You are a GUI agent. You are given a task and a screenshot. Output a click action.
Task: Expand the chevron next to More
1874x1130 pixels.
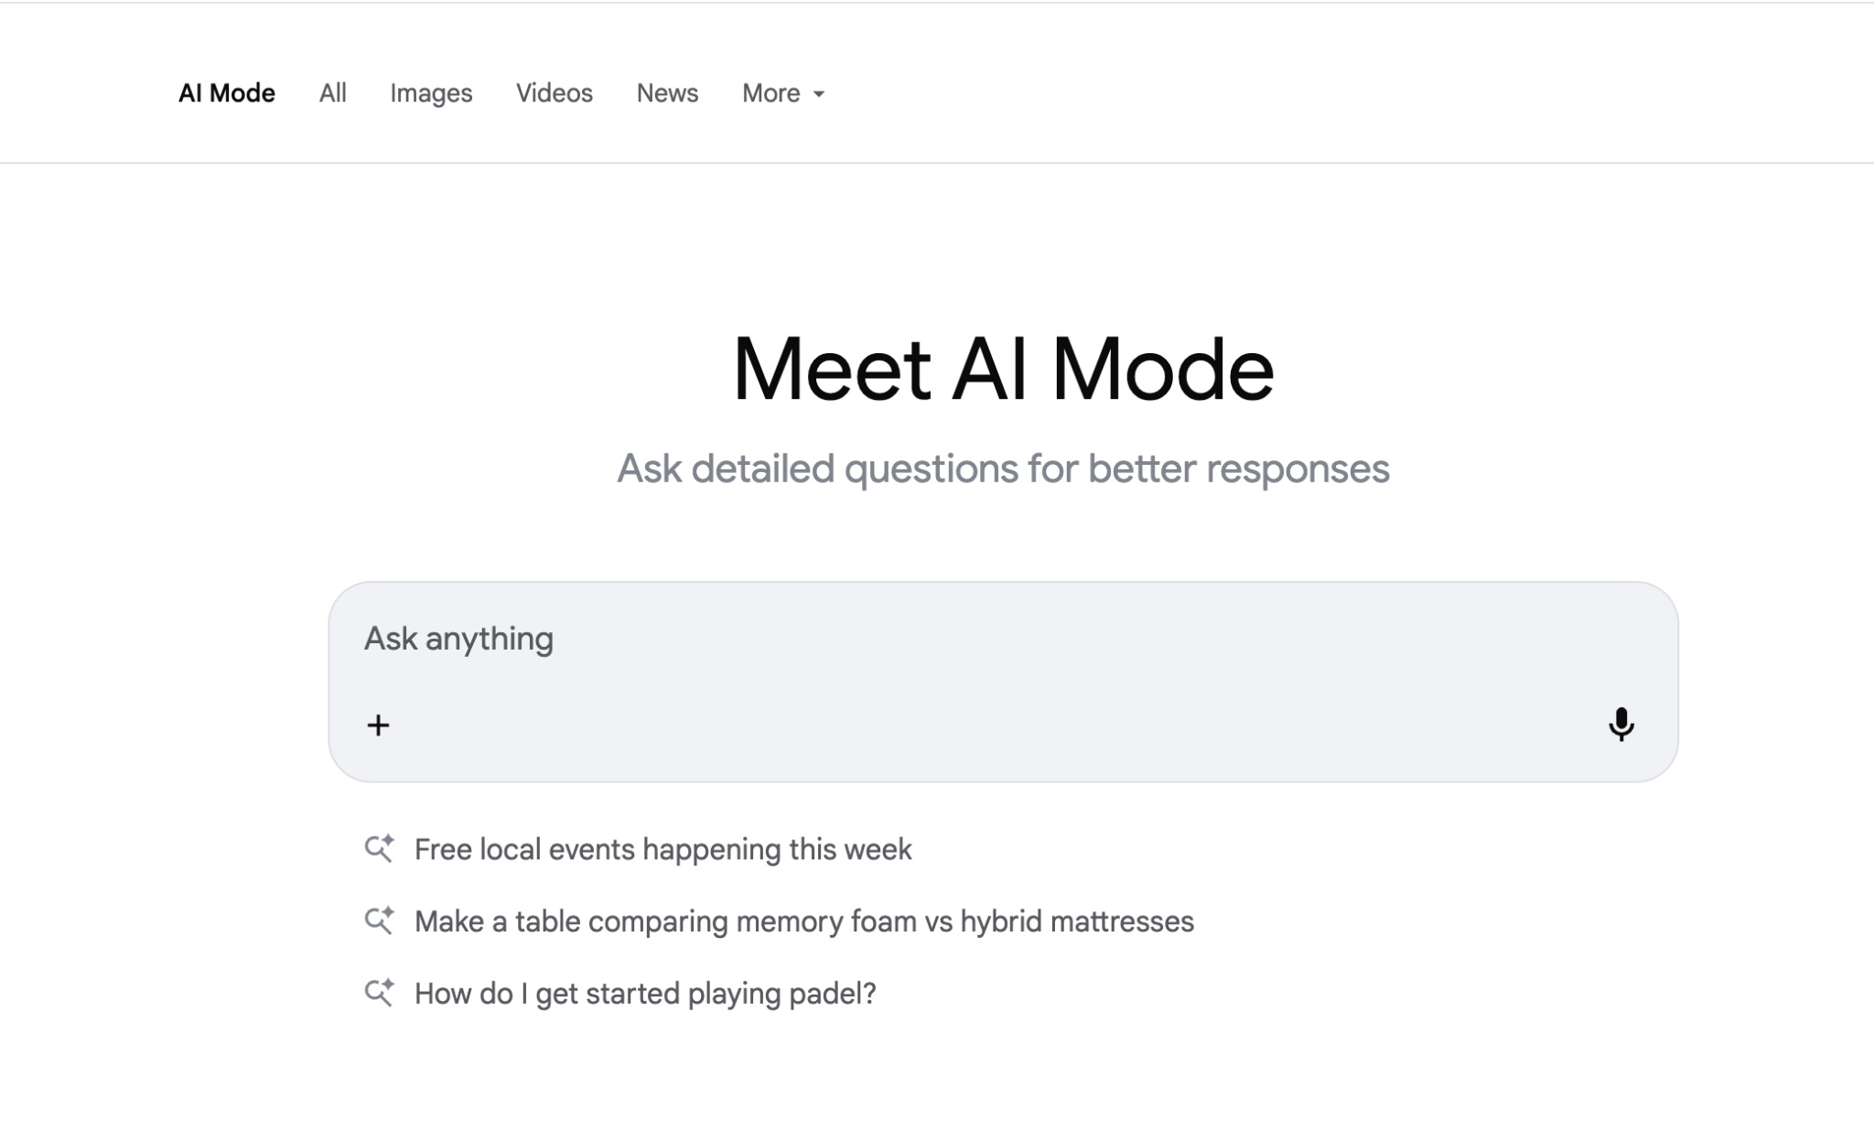coord(818,94)
